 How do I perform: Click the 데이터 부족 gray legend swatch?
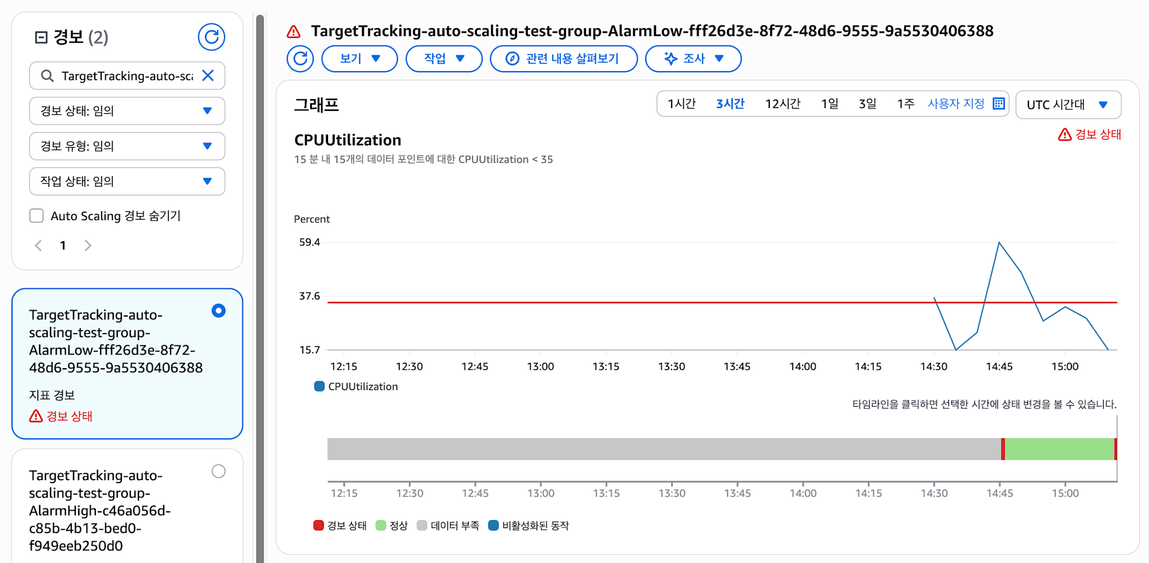pyautogui.click(x=422, y=525)
